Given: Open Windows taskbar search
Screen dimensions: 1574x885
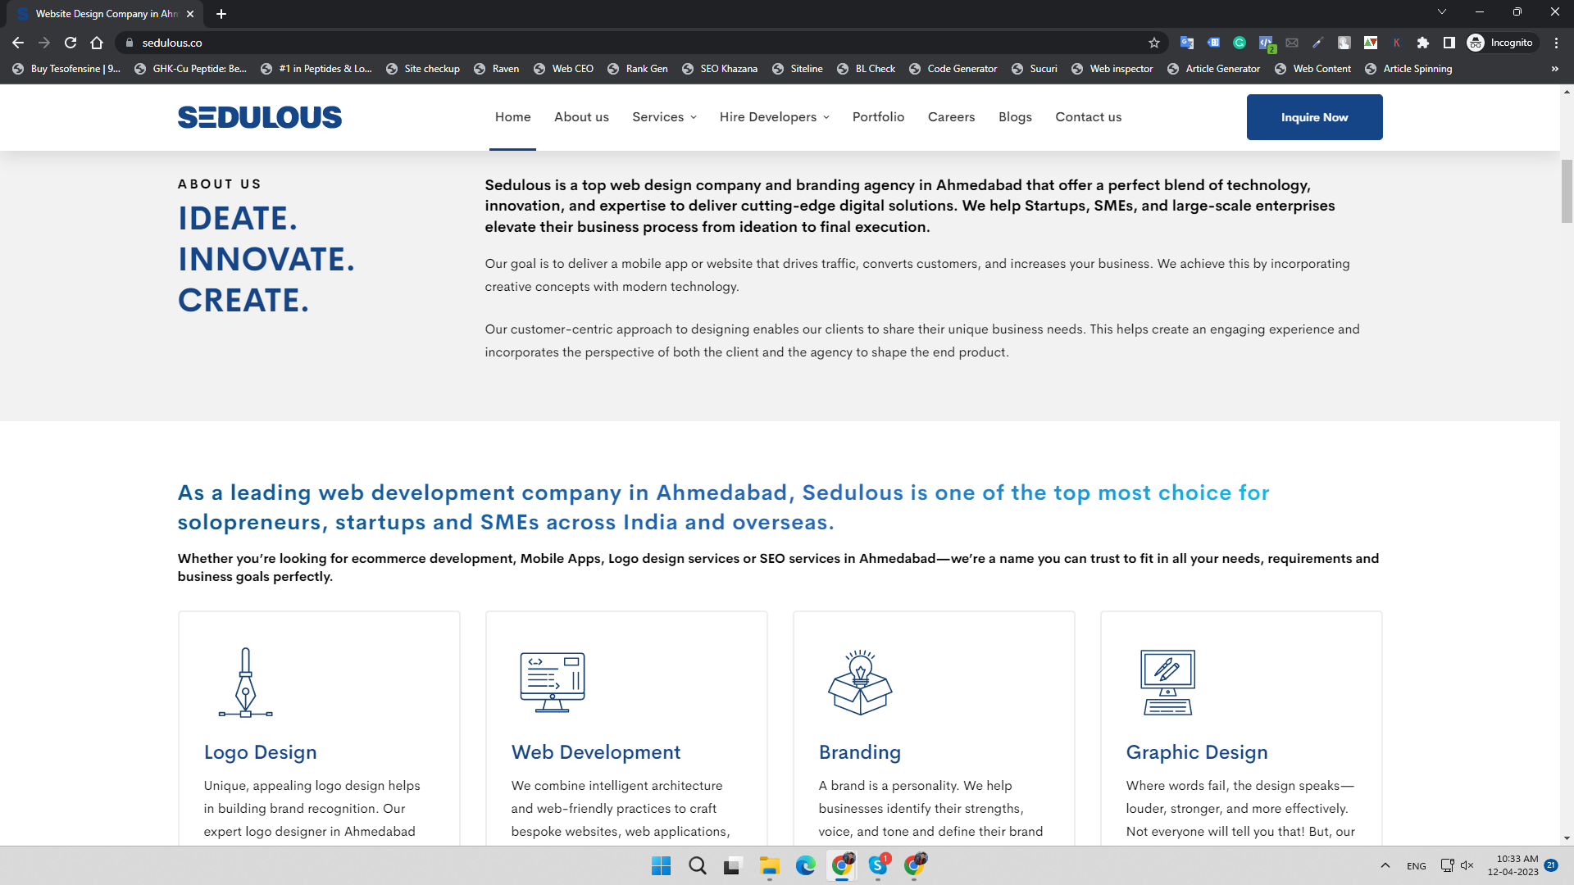Looking at the screenshot, I should pos(697,865).
